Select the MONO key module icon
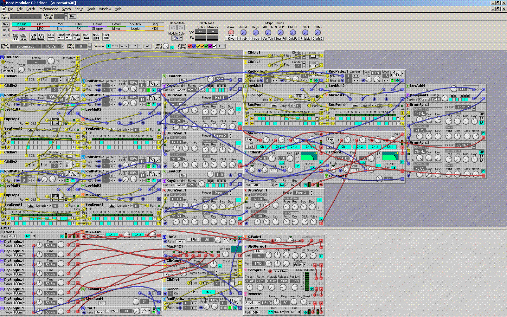Screen dimensions: 507x317 pyautogui.click(x=69, y=37)
